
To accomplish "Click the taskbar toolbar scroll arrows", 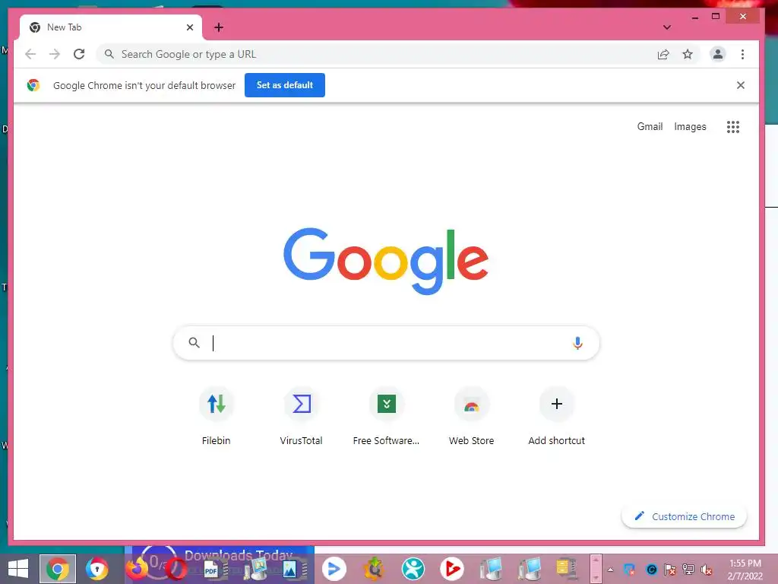I will pos(596,569).
